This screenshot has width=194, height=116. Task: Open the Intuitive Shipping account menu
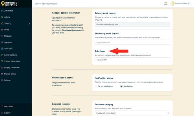[181, 4]
